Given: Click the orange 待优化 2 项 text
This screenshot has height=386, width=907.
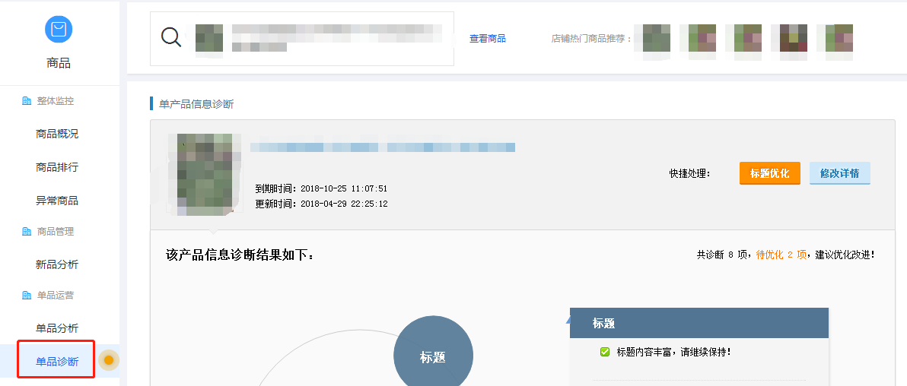Looking at the screenshot, I should (x=781, y=255).
